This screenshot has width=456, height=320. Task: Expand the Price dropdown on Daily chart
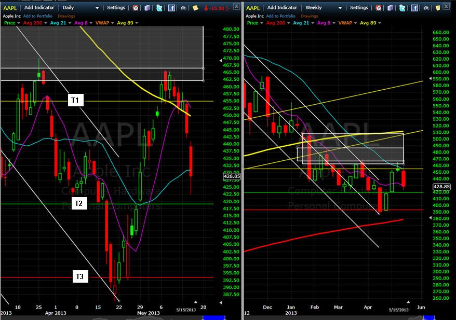(19, 23)
